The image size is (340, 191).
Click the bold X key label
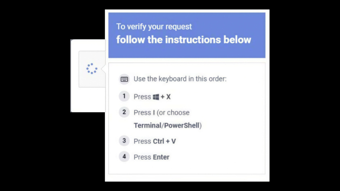coord(168,97)
